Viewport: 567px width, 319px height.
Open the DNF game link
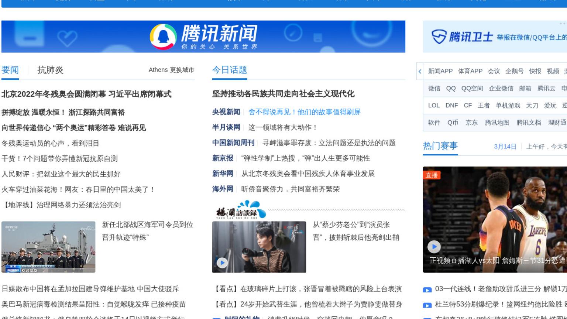452,105
